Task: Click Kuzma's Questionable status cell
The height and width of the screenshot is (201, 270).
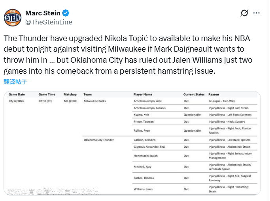Action: 192,114
